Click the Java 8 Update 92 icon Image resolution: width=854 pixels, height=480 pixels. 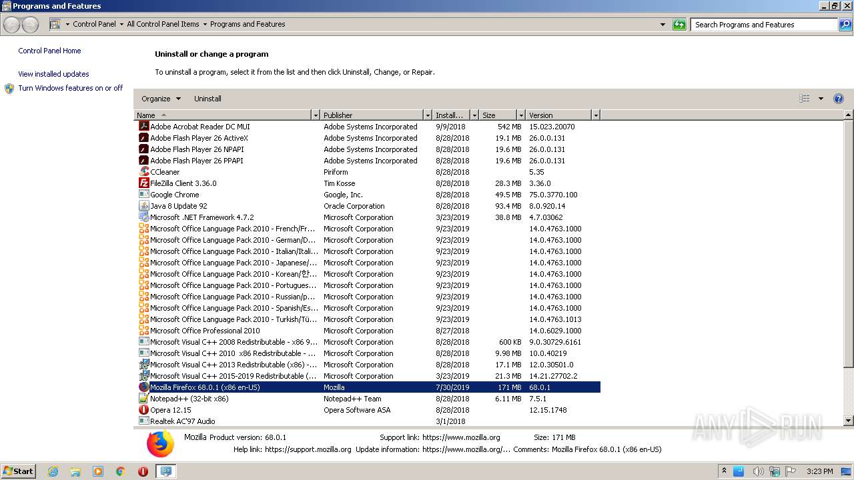(x=143, y=206)
